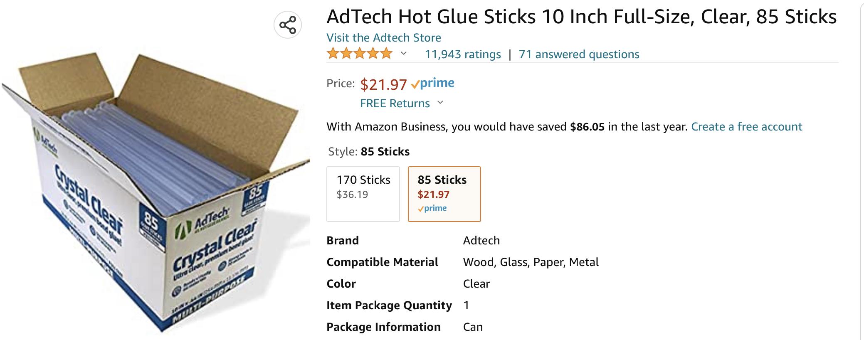
Task: Click the Compatible Material value text
Action: click(531, 262)
